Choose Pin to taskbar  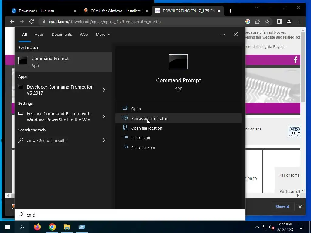coord(178,147)
